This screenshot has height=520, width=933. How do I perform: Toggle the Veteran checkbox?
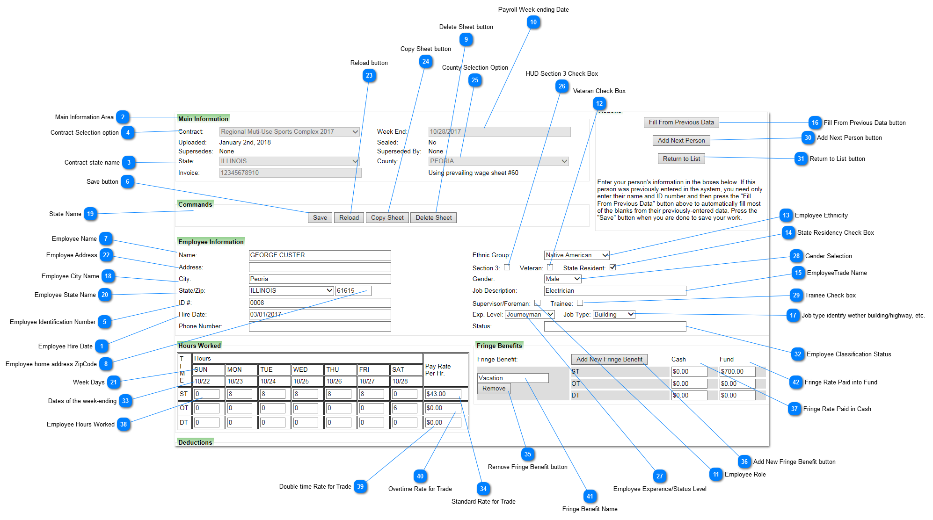(550, 267)
